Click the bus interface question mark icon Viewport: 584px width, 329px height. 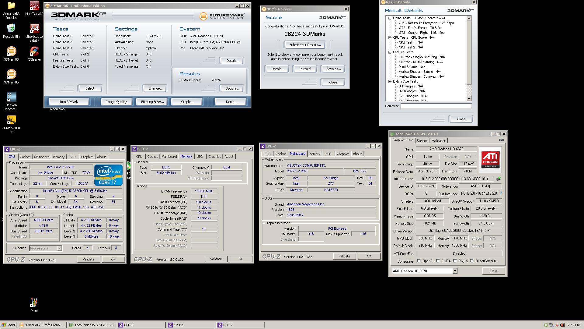click(501, 193)
